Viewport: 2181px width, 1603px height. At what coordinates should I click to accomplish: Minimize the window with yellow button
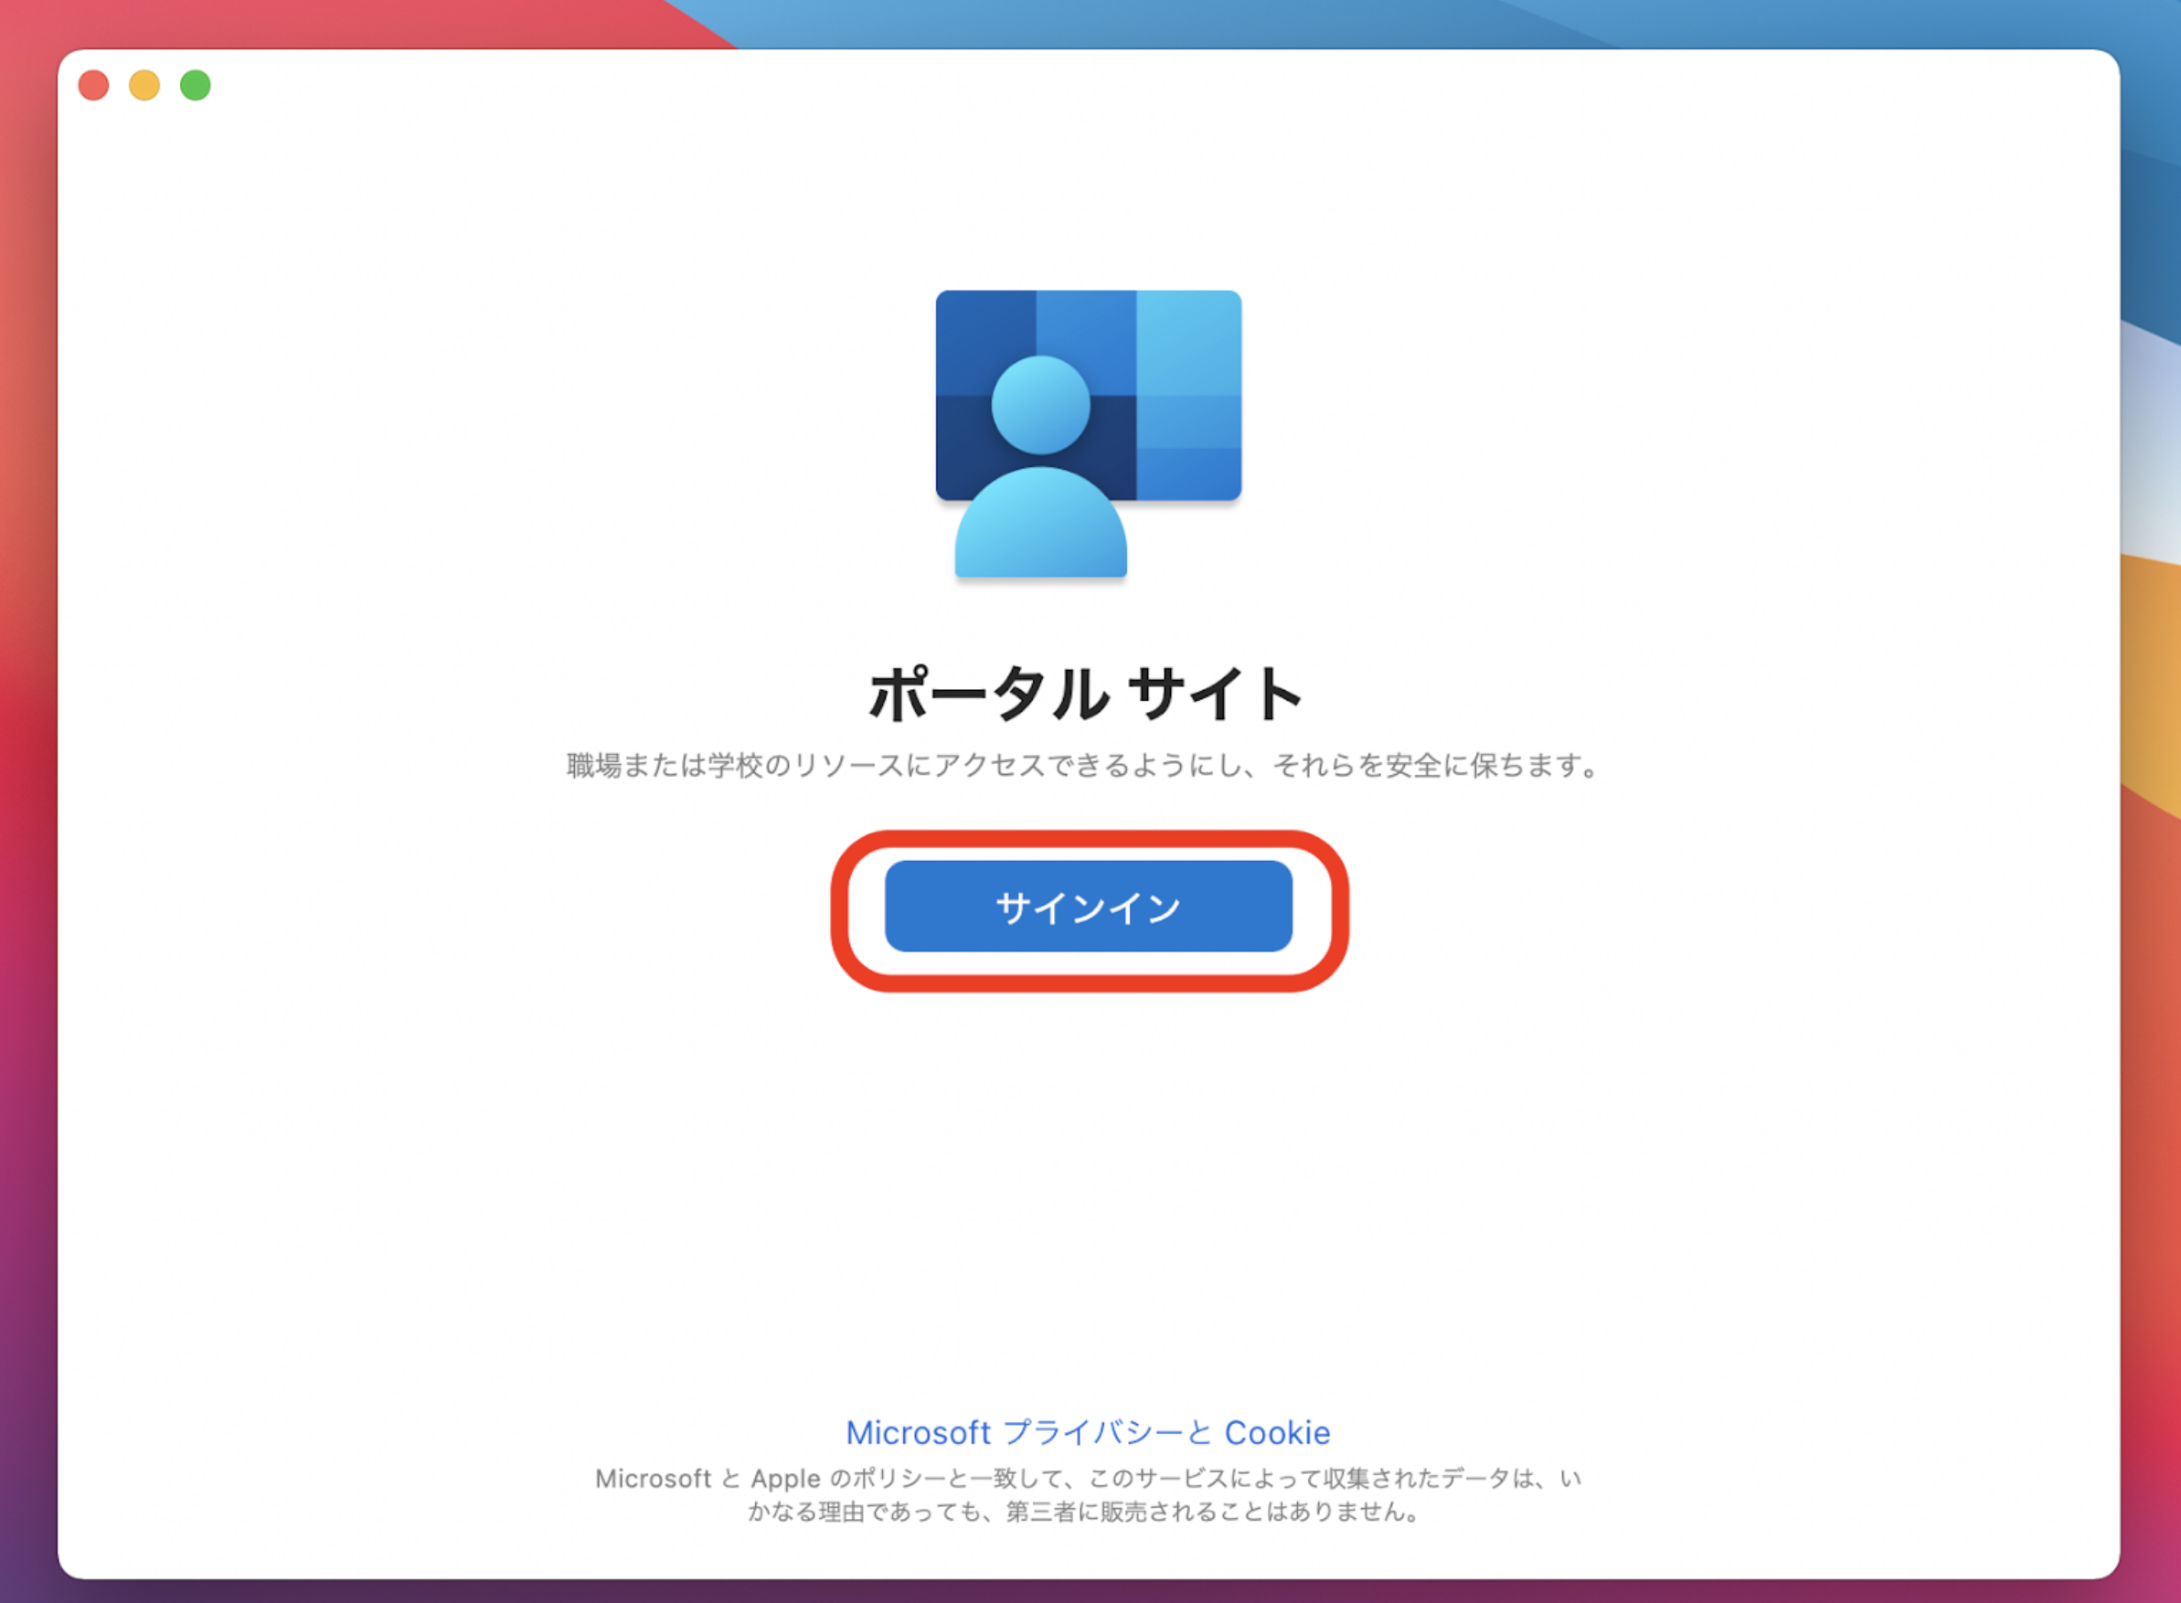pos(144,85)
